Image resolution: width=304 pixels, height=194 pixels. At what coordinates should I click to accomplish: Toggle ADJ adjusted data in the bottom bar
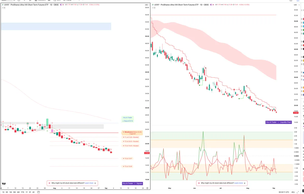[x=293, y=192]
